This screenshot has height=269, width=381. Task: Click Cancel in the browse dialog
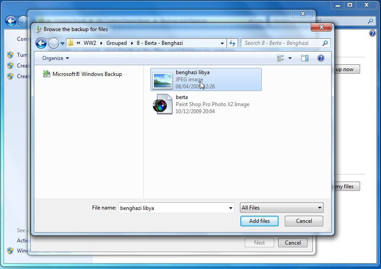point(304,221)
